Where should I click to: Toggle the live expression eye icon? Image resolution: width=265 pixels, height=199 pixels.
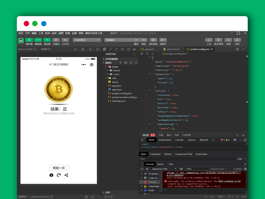point(181,169)
